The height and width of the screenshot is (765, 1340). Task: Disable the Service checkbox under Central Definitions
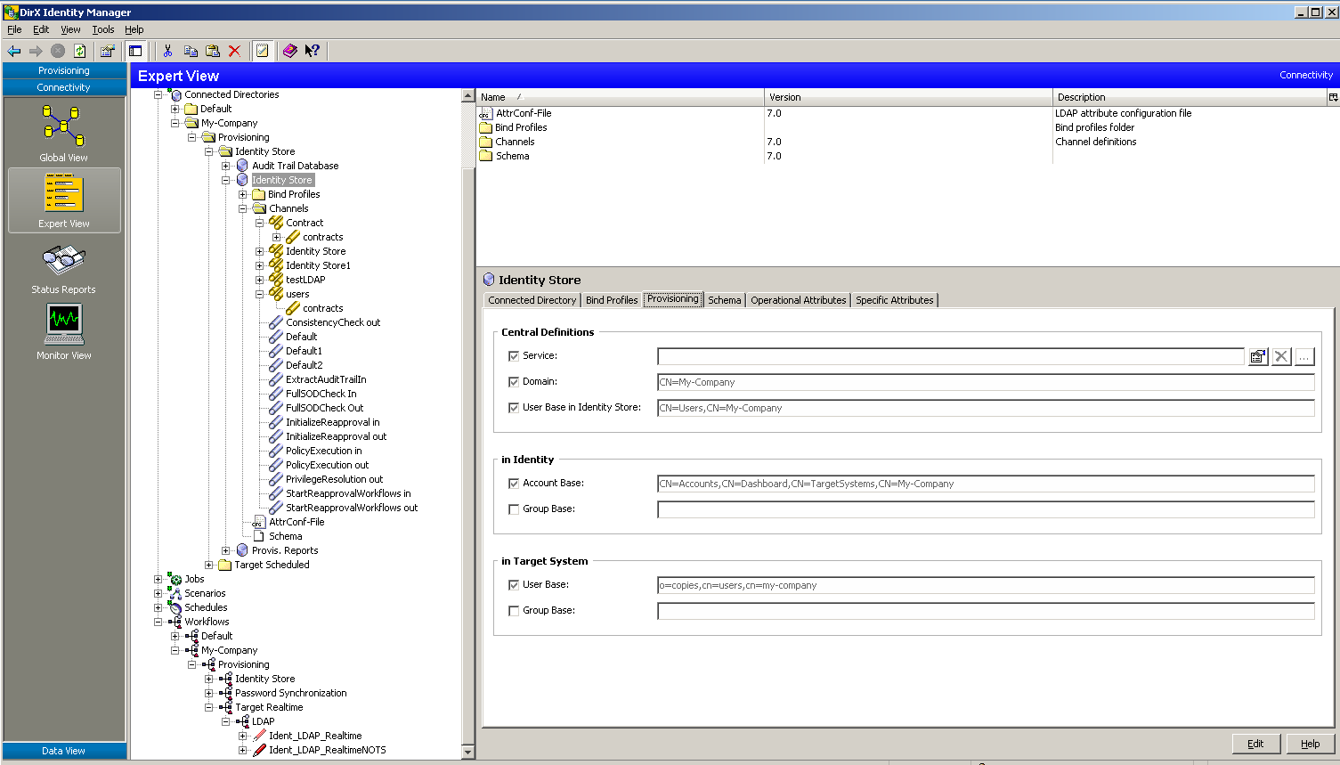(514, 355)
